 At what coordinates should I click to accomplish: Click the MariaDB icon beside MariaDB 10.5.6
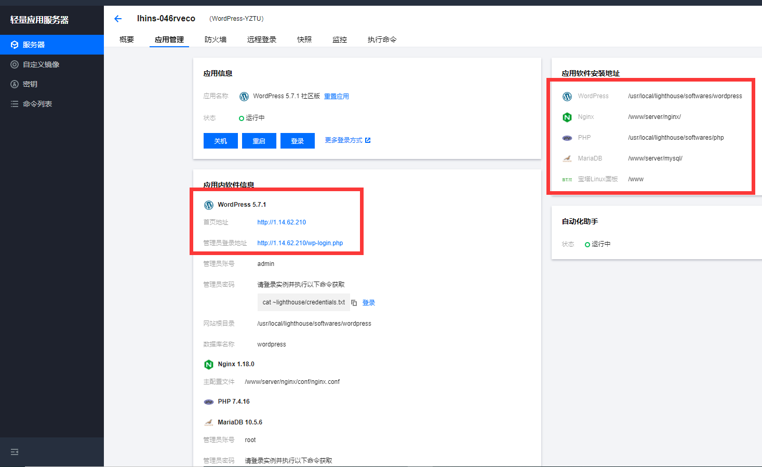pyautogui.click(x=209, y=423)
